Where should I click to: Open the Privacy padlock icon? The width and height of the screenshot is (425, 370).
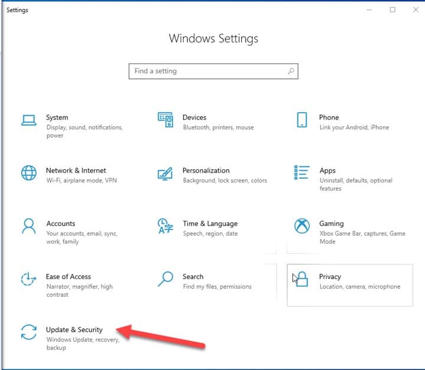[302, 279]
